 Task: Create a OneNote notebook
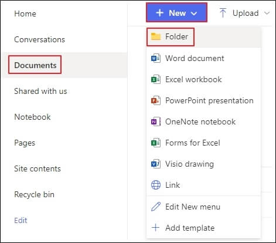point(203,122)
